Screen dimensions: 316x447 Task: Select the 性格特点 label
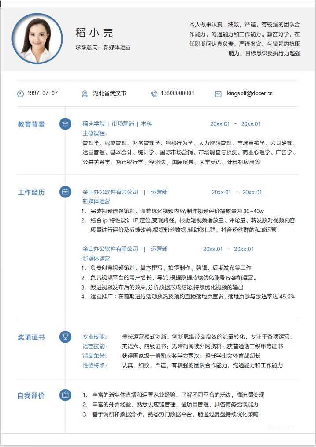[95, 365]
